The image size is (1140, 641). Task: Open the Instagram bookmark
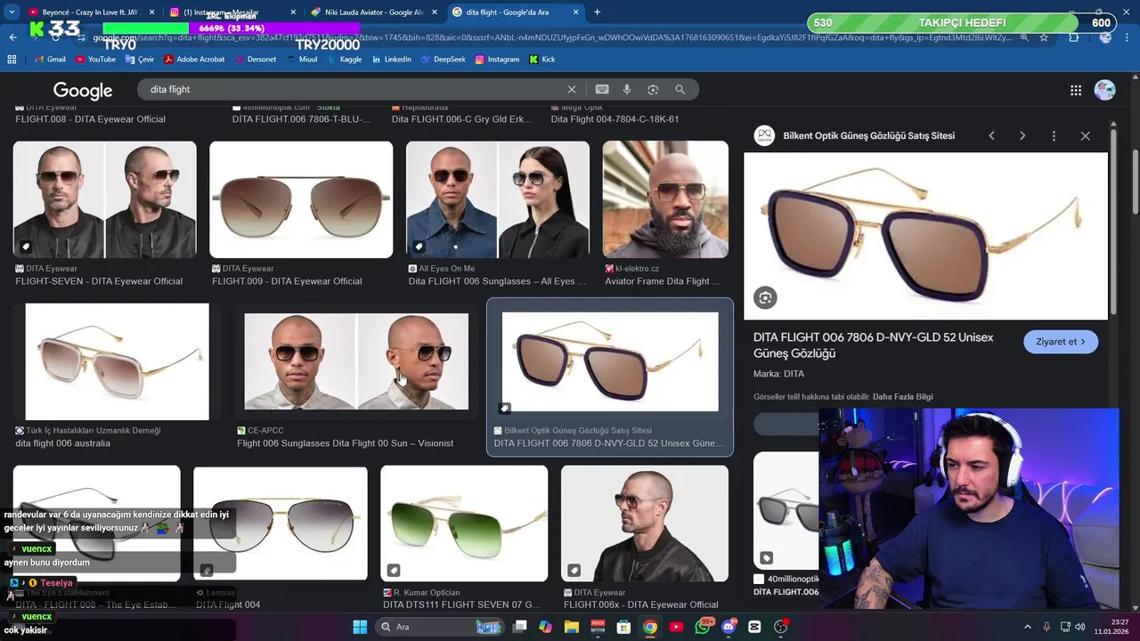coord(497,60)
